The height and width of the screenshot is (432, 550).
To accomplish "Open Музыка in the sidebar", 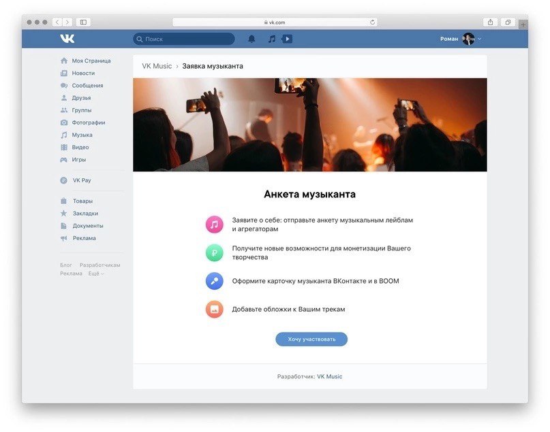I will (82, 135).
